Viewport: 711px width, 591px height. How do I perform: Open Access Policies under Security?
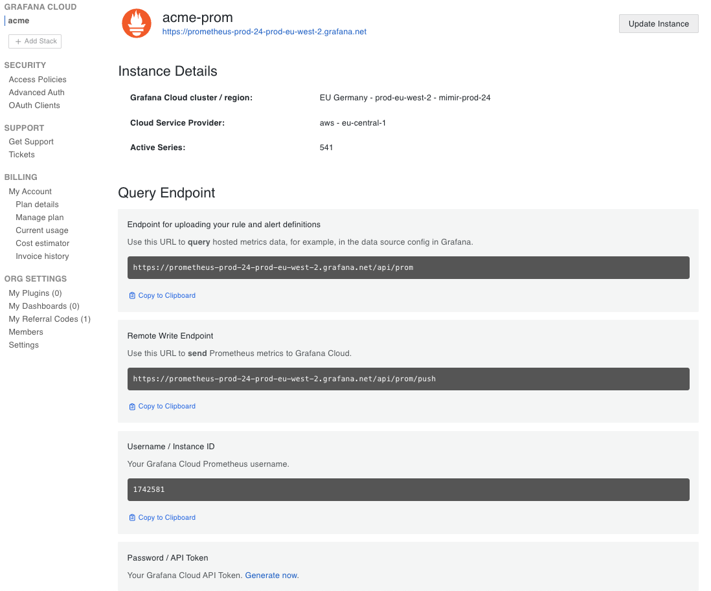(38, 79)
